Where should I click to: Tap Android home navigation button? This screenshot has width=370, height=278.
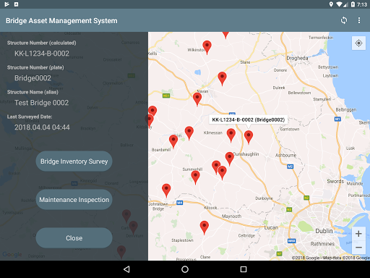tap(185, 269)
